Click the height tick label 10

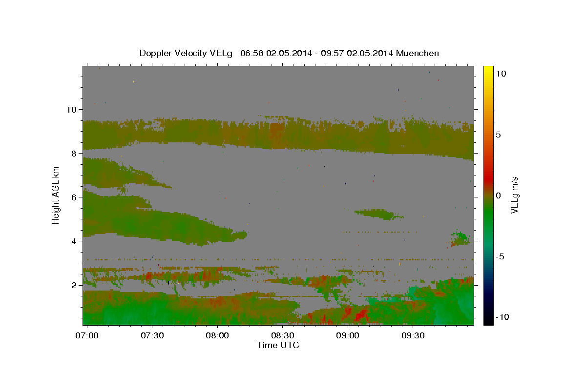coord(72,109)
